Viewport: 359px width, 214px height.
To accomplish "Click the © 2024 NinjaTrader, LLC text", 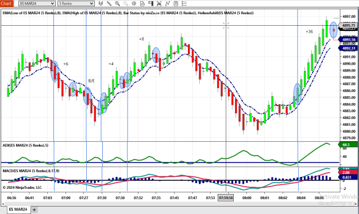I will [x=22, y=188].
